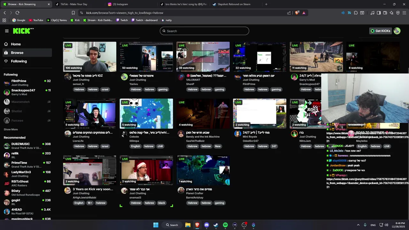Open B0aty recommended channel
The image size is (409, 230).
(27, 193)
